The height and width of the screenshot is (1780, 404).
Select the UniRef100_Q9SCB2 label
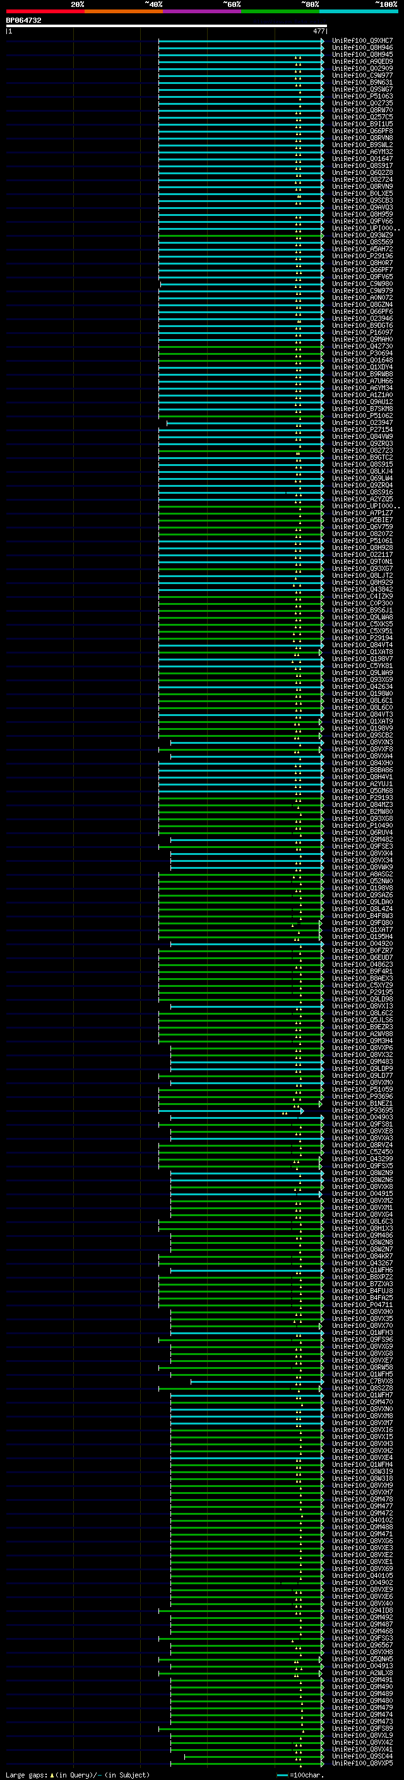[x=362, y=735]
